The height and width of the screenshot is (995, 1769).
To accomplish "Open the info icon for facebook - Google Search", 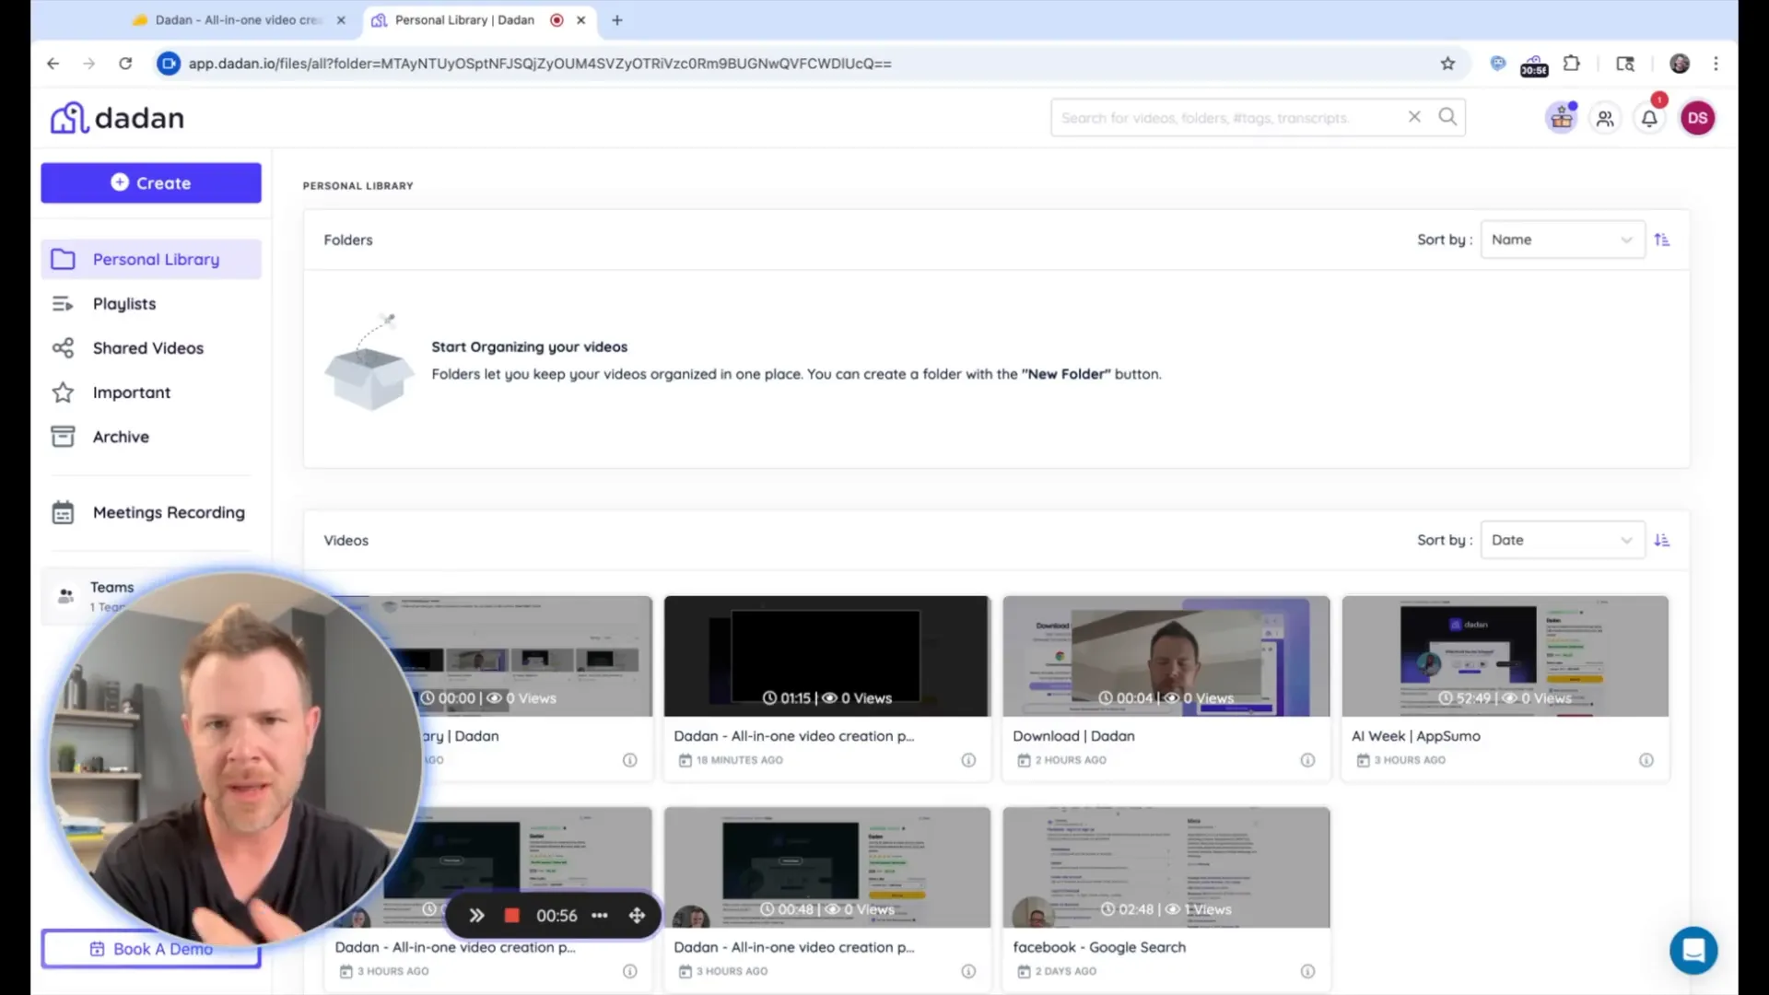I will pos(1307,971).
